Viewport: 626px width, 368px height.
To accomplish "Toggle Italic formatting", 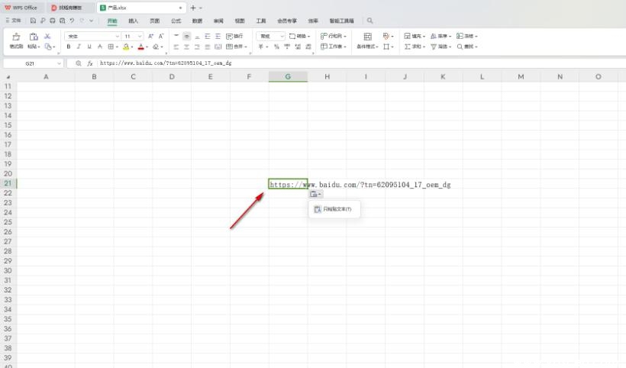I will 79,47.
